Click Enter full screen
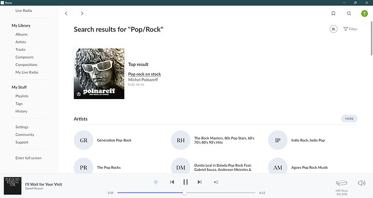Screen dimensions: 373x198 [28, 158]
